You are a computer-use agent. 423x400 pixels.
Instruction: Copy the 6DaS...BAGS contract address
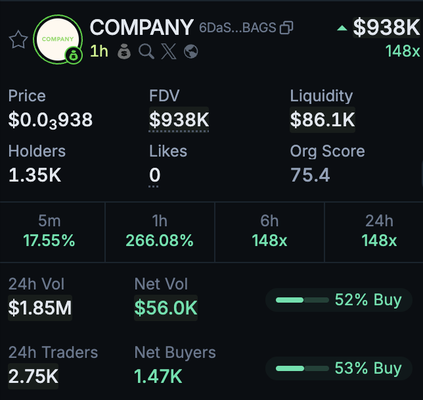click(x=286, y=28)
